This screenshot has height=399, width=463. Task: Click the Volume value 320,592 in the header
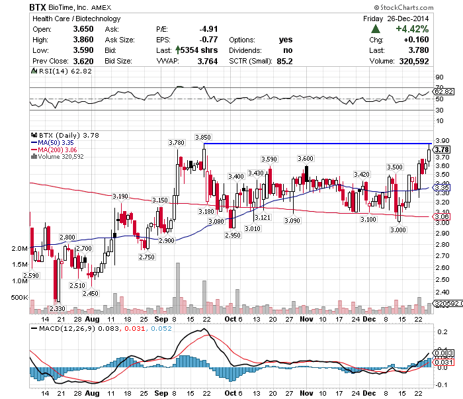(x=414, y=61)
